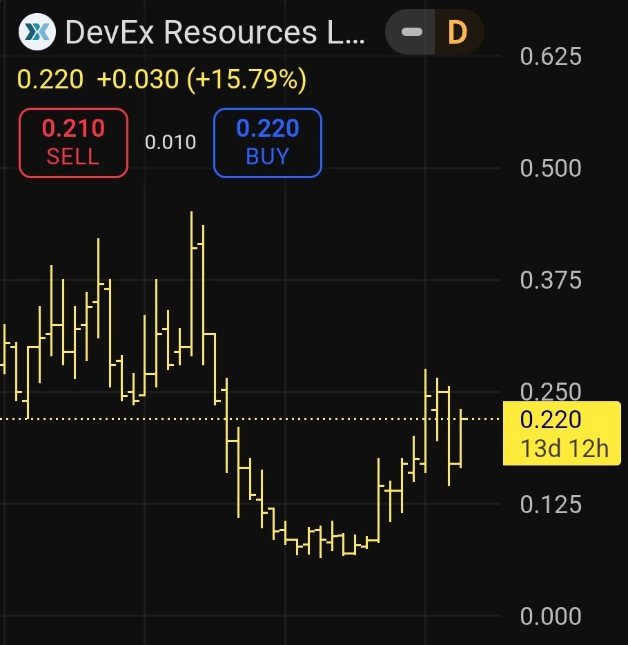Click the 0.000 price axis label
This screenshot has height=645, width=628.
coord(551,616)
